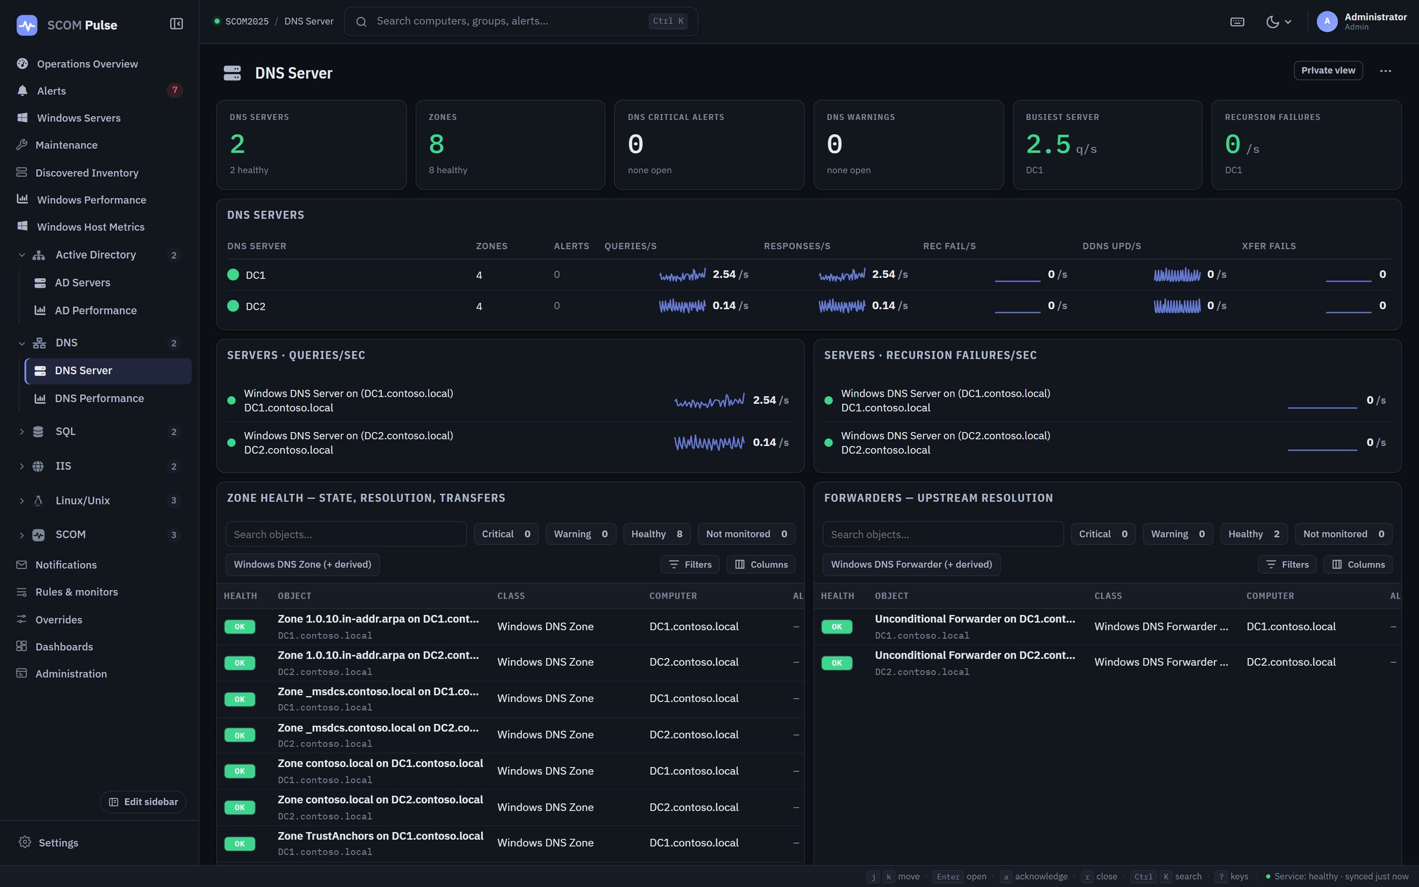This screenshot has width=1419, height=887.
Task: Select DNS Server sidebar item
Action: pos(108,371)
